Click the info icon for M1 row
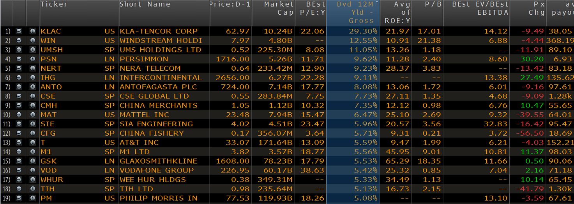This screenshot has height=204, width=574. 33,152
